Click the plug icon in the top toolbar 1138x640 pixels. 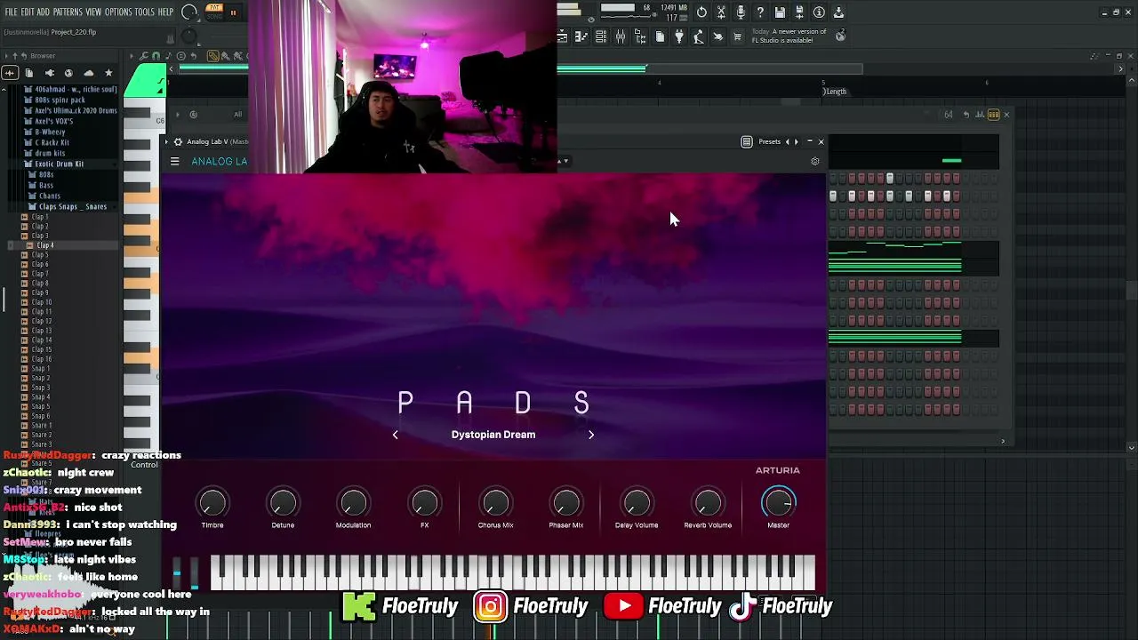(679, 36)
